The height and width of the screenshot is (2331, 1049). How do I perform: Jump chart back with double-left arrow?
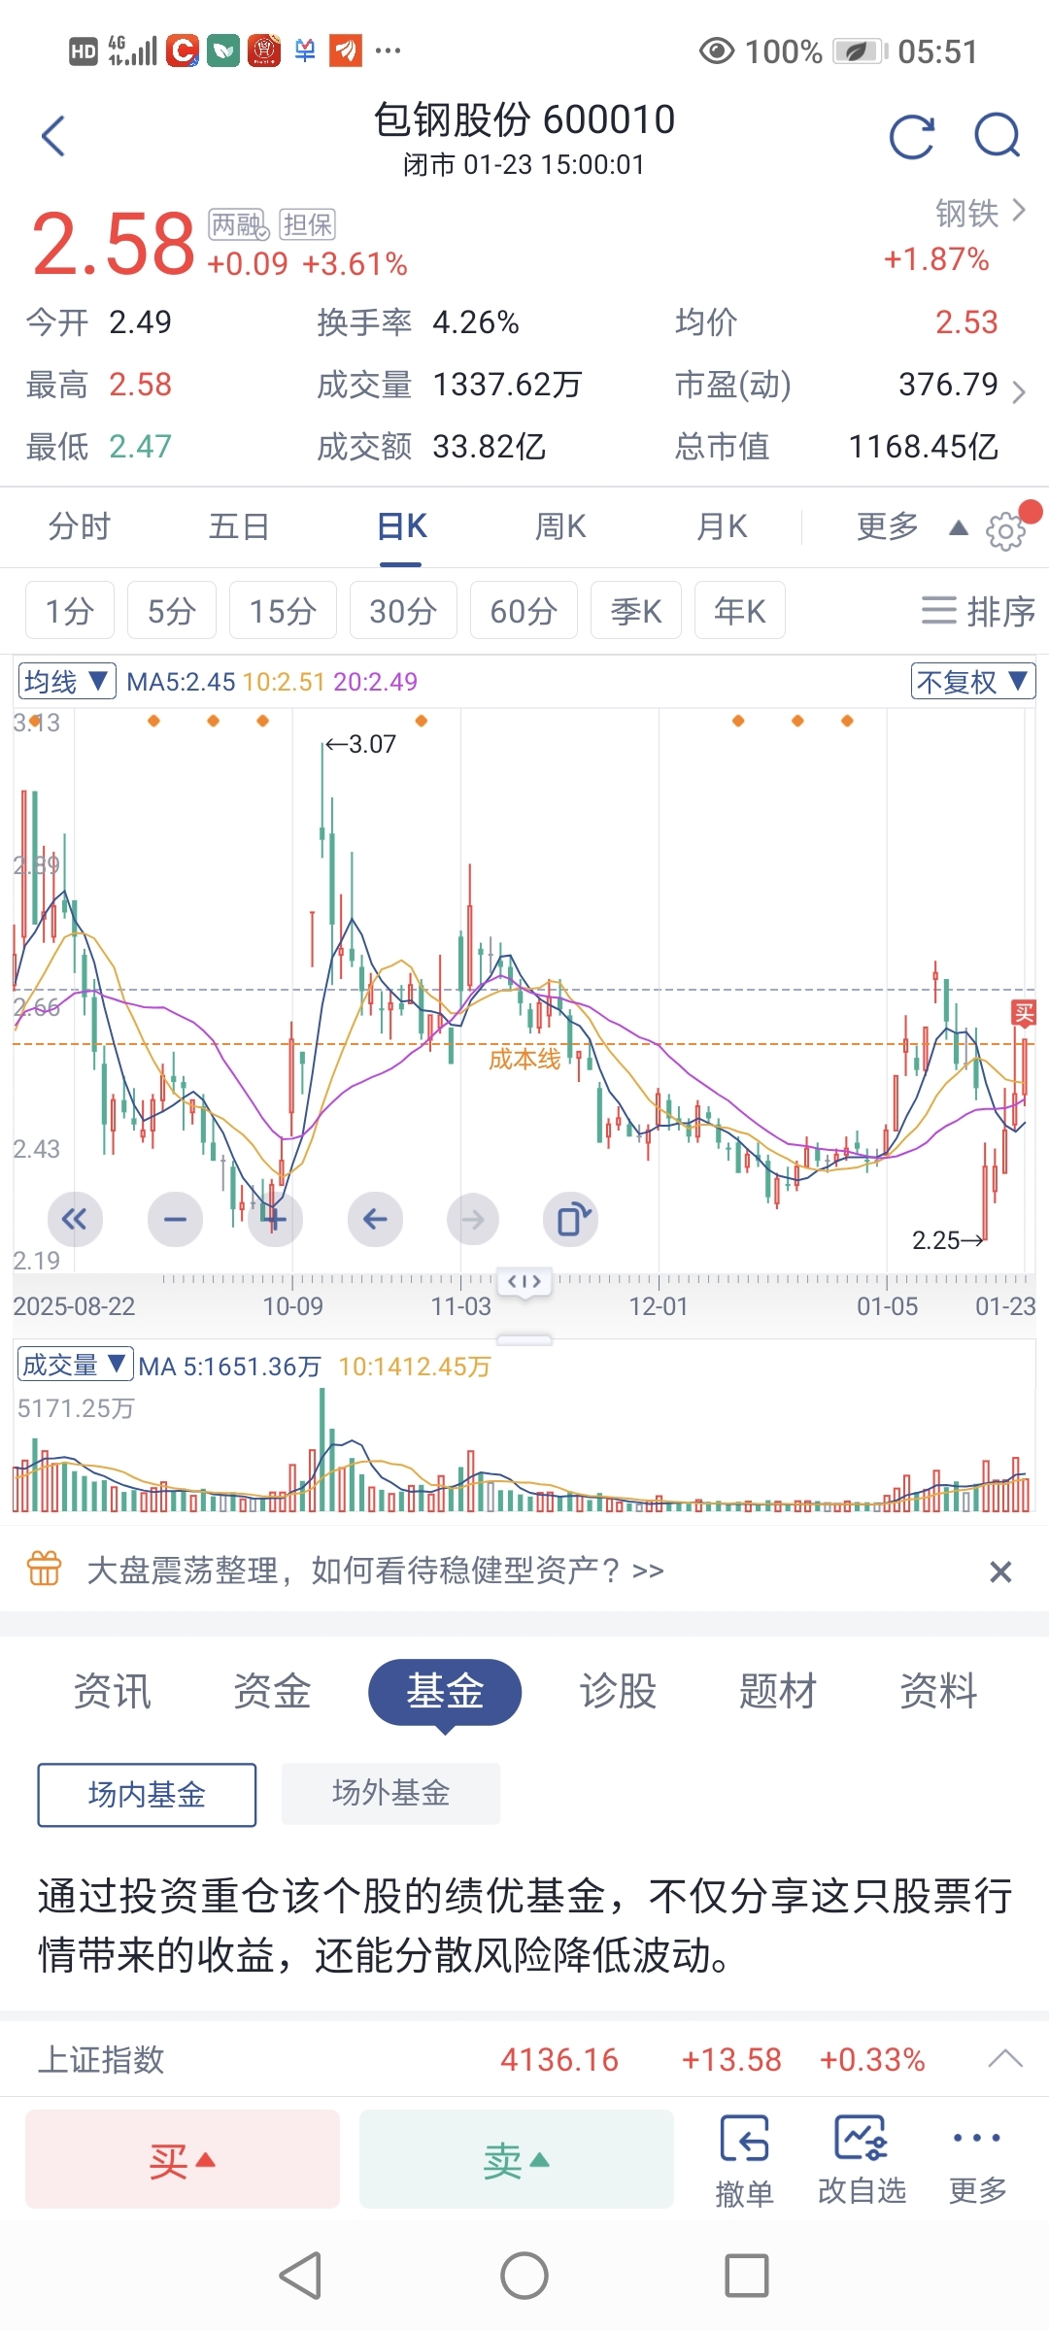(x=75, y=1219)
